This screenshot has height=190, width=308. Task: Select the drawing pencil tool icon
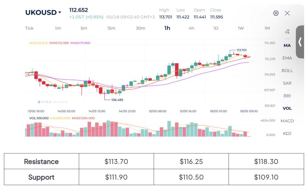coord(287,31)
